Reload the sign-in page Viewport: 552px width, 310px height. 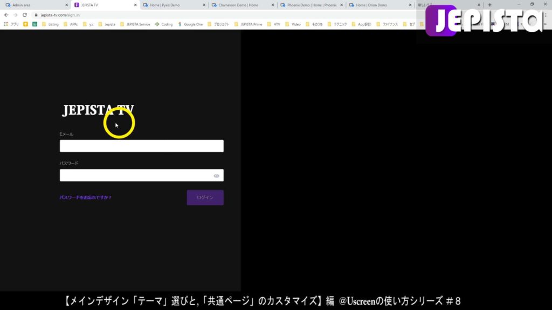pyautogui.click(x=25, y=15)
